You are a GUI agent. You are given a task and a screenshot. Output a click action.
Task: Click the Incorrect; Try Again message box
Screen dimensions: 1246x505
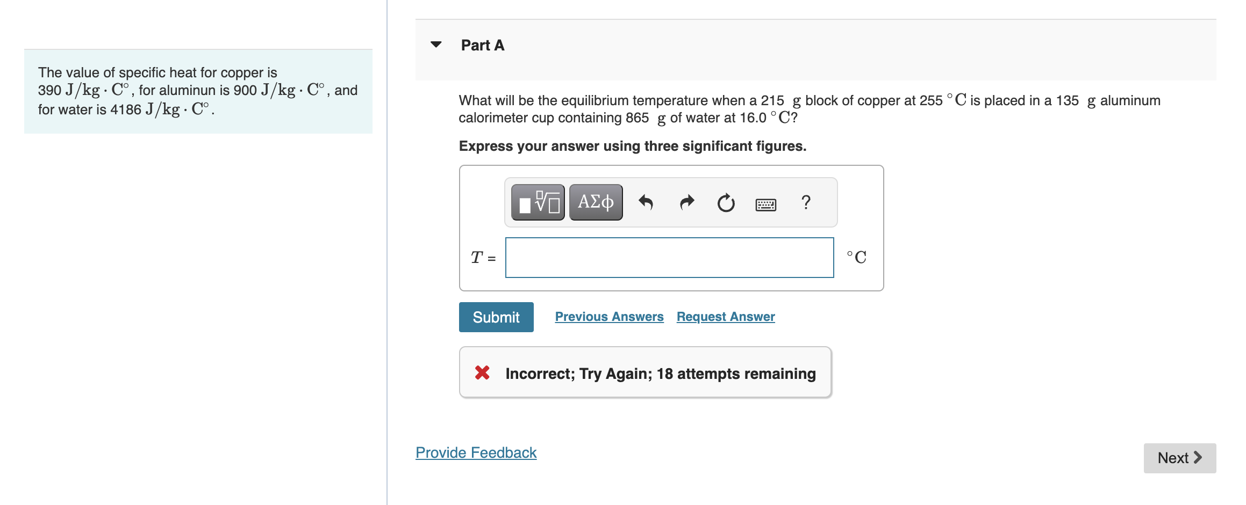645,372
